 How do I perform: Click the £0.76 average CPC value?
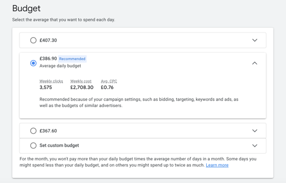pyautogui.click(x=107, y=87)
